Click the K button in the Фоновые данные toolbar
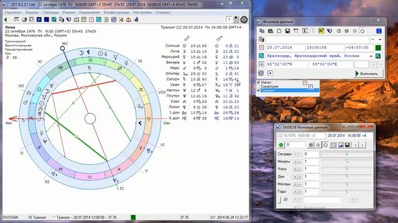398x223 pixels. pyautogui.click(x=305, y=31)
